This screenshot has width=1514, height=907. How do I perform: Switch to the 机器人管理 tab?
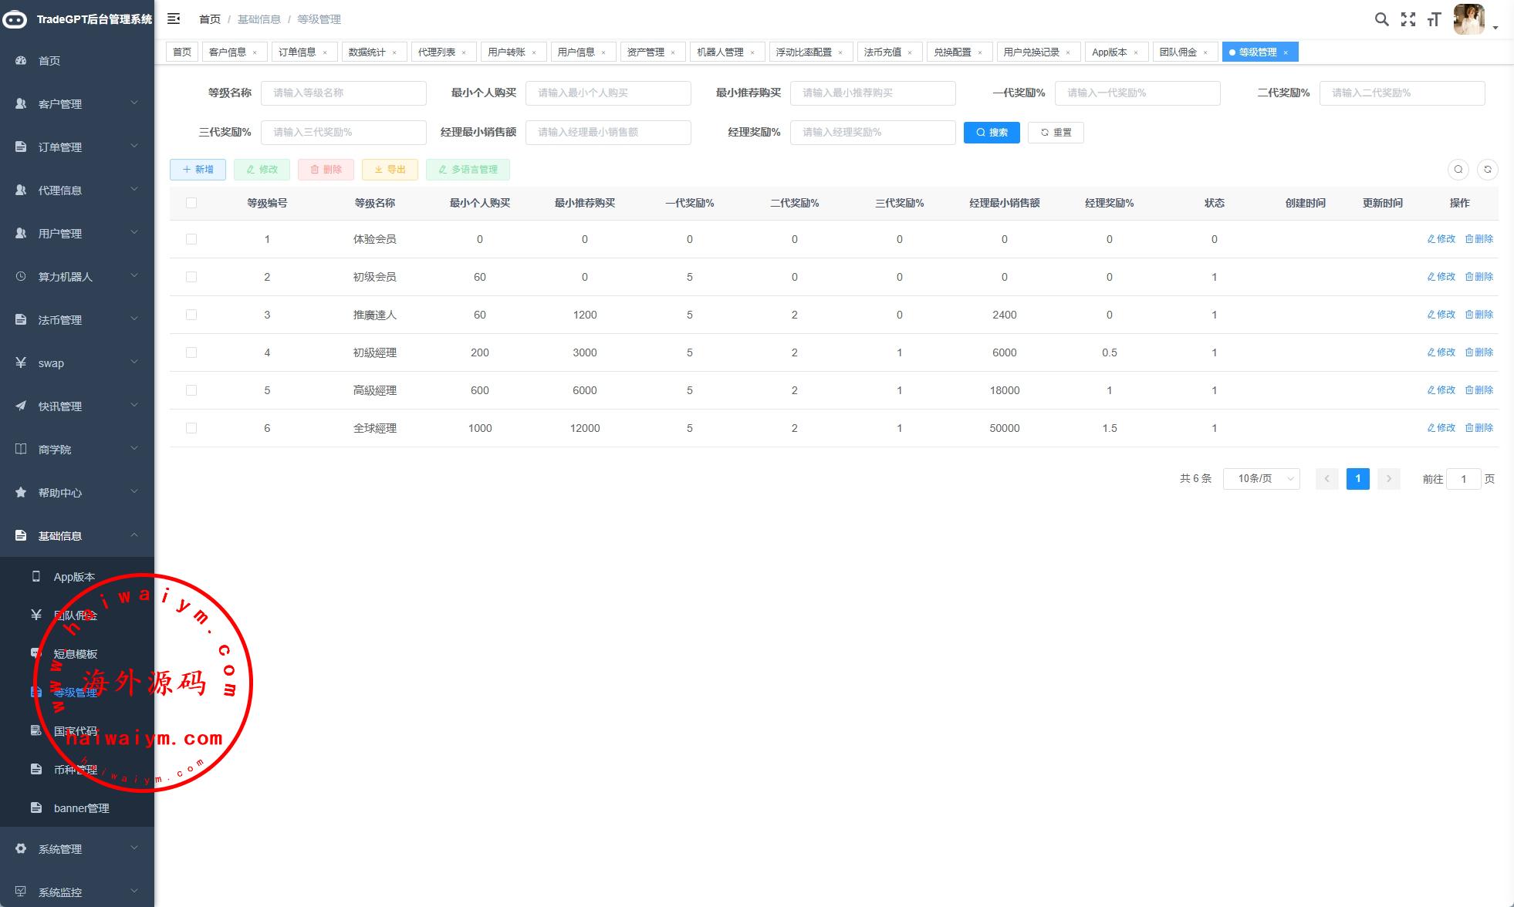[719, 52]
